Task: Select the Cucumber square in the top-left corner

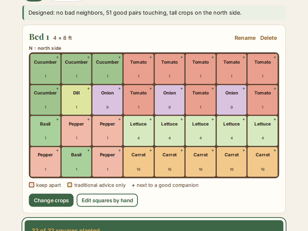Action: coord(45,69)
